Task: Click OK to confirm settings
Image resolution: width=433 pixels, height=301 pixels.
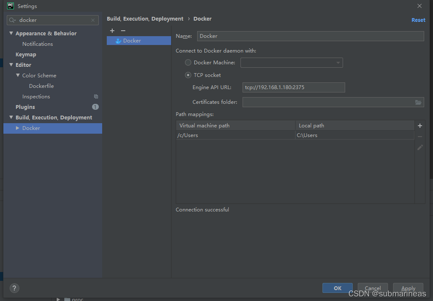Action: coord(338,288)
